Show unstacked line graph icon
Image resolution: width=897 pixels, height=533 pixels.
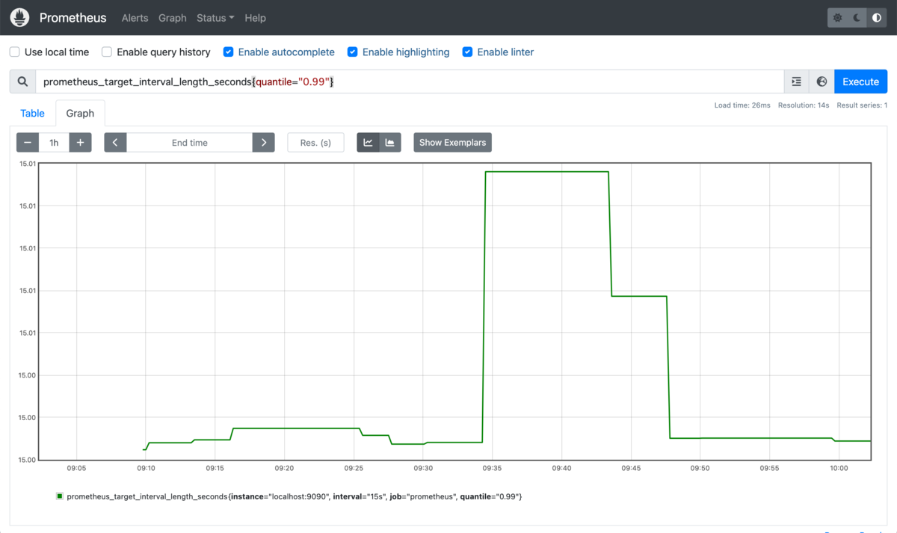368,142
